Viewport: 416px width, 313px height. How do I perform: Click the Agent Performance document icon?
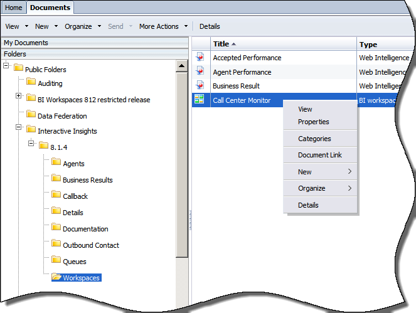pyautogui.click(x=200, y=72)
